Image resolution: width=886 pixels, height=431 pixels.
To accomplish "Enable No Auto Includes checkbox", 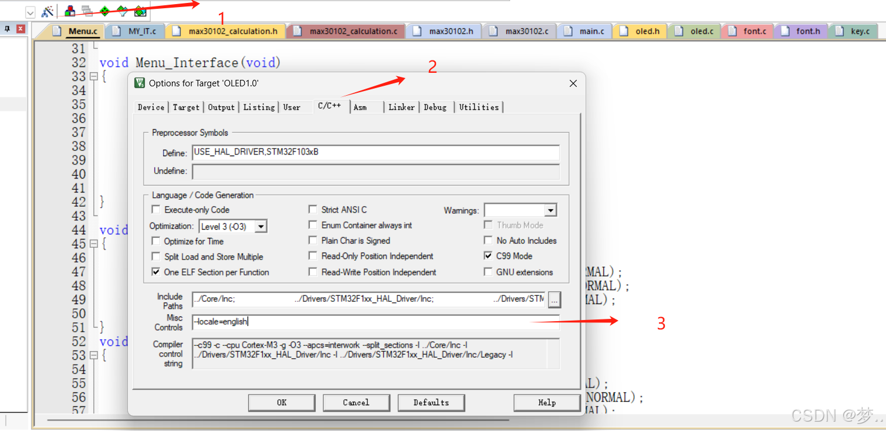I will coord(488,240).
